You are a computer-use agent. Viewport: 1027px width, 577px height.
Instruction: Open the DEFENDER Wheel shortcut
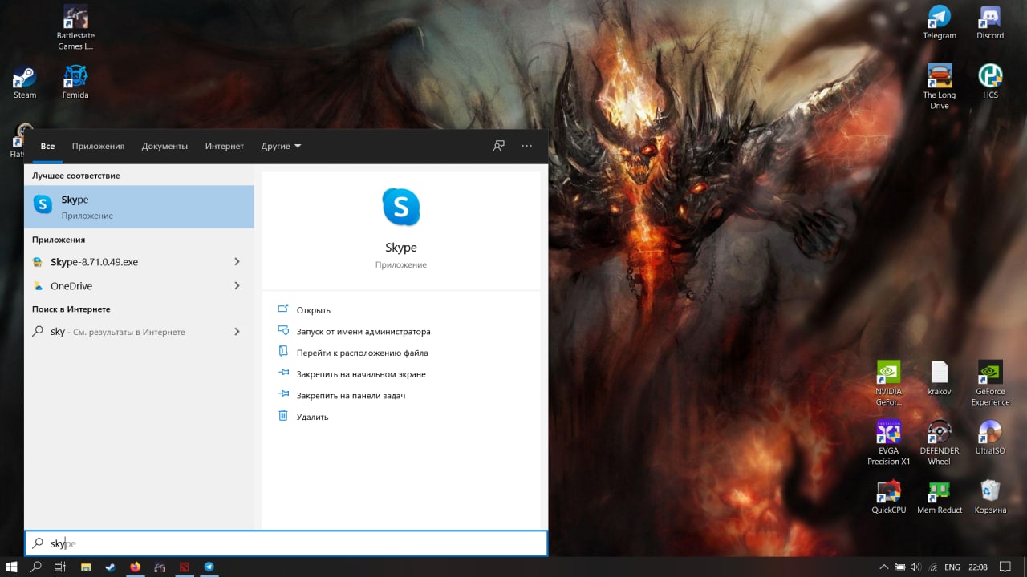tap(940, 442)
